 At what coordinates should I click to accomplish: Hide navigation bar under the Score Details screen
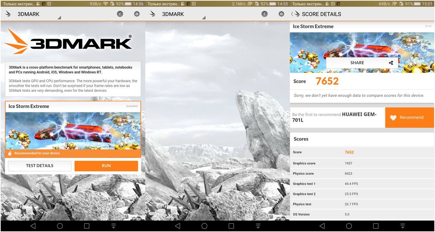click(x=402, y=226)
